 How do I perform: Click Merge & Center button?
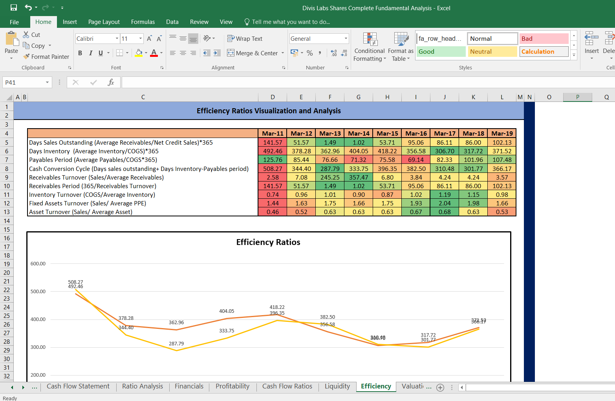point(253,53)
